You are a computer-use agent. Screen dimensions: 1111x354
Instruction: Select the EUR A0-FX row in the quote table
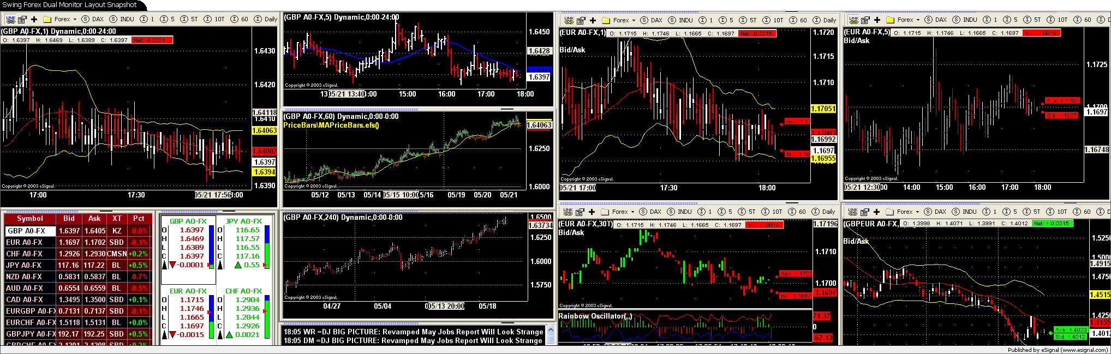click(x=77, y=242)
